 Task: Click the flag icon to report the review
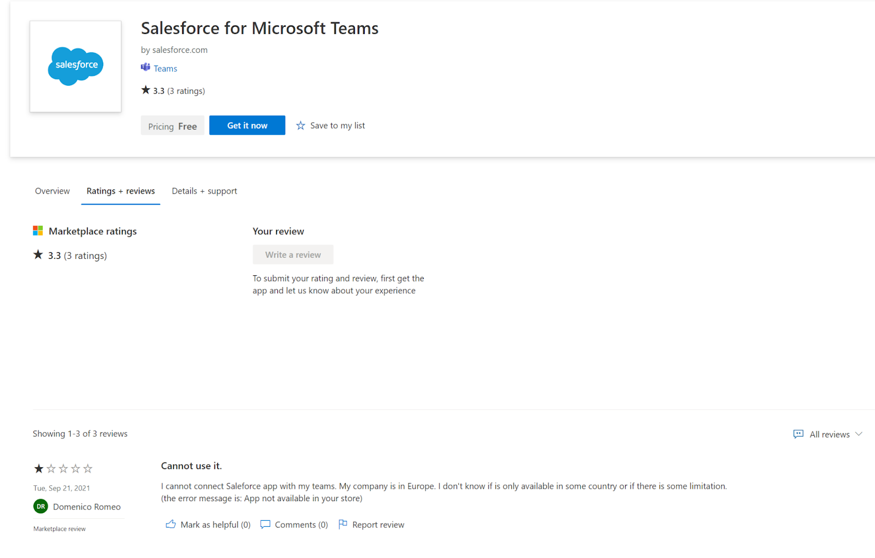[343, 524]
